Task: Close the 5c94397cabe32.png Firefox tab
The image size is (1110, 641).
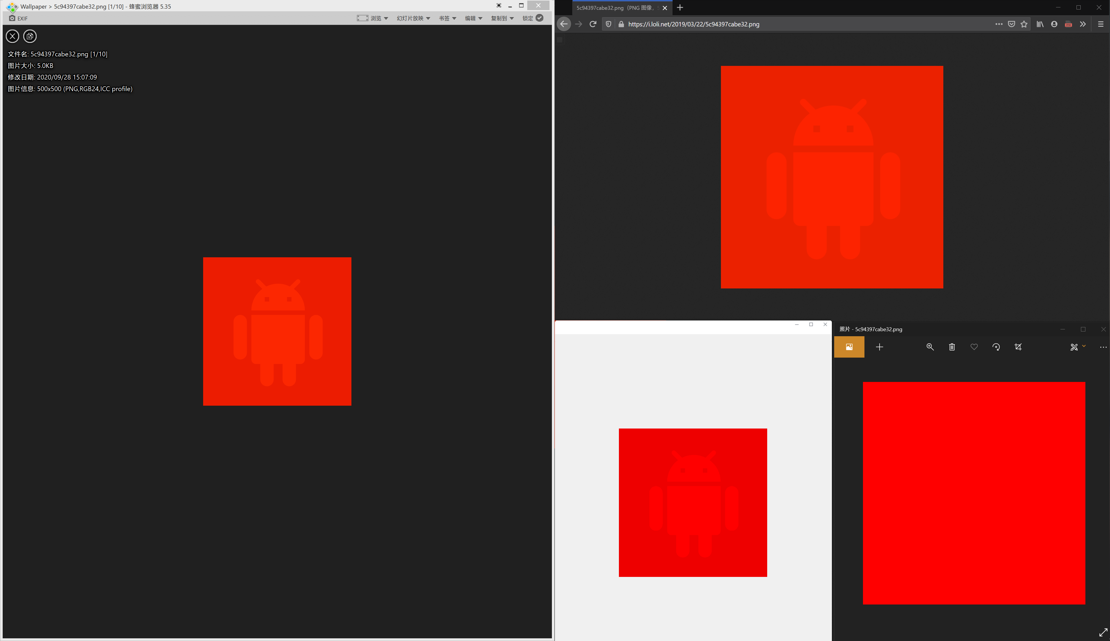Action: (665, 8)
